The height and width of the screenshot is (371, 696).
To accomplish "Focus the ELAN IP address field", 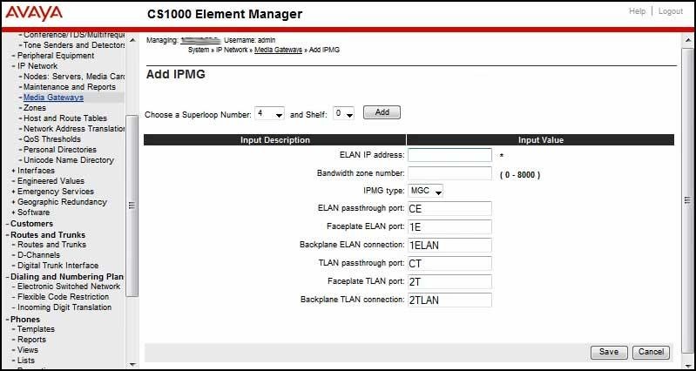I will tap(449, 155).
